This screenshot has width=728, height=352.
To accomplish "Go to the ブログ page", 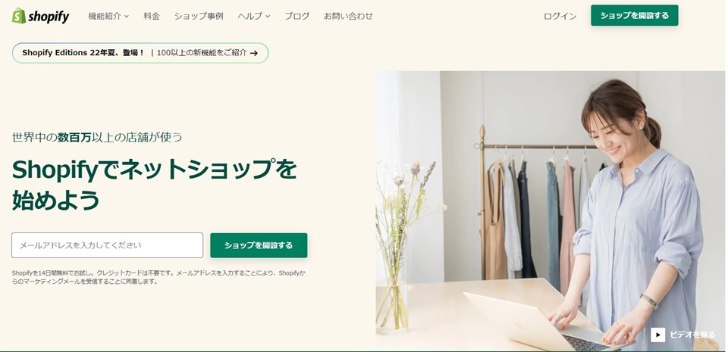I will click(x=297, y=16).
